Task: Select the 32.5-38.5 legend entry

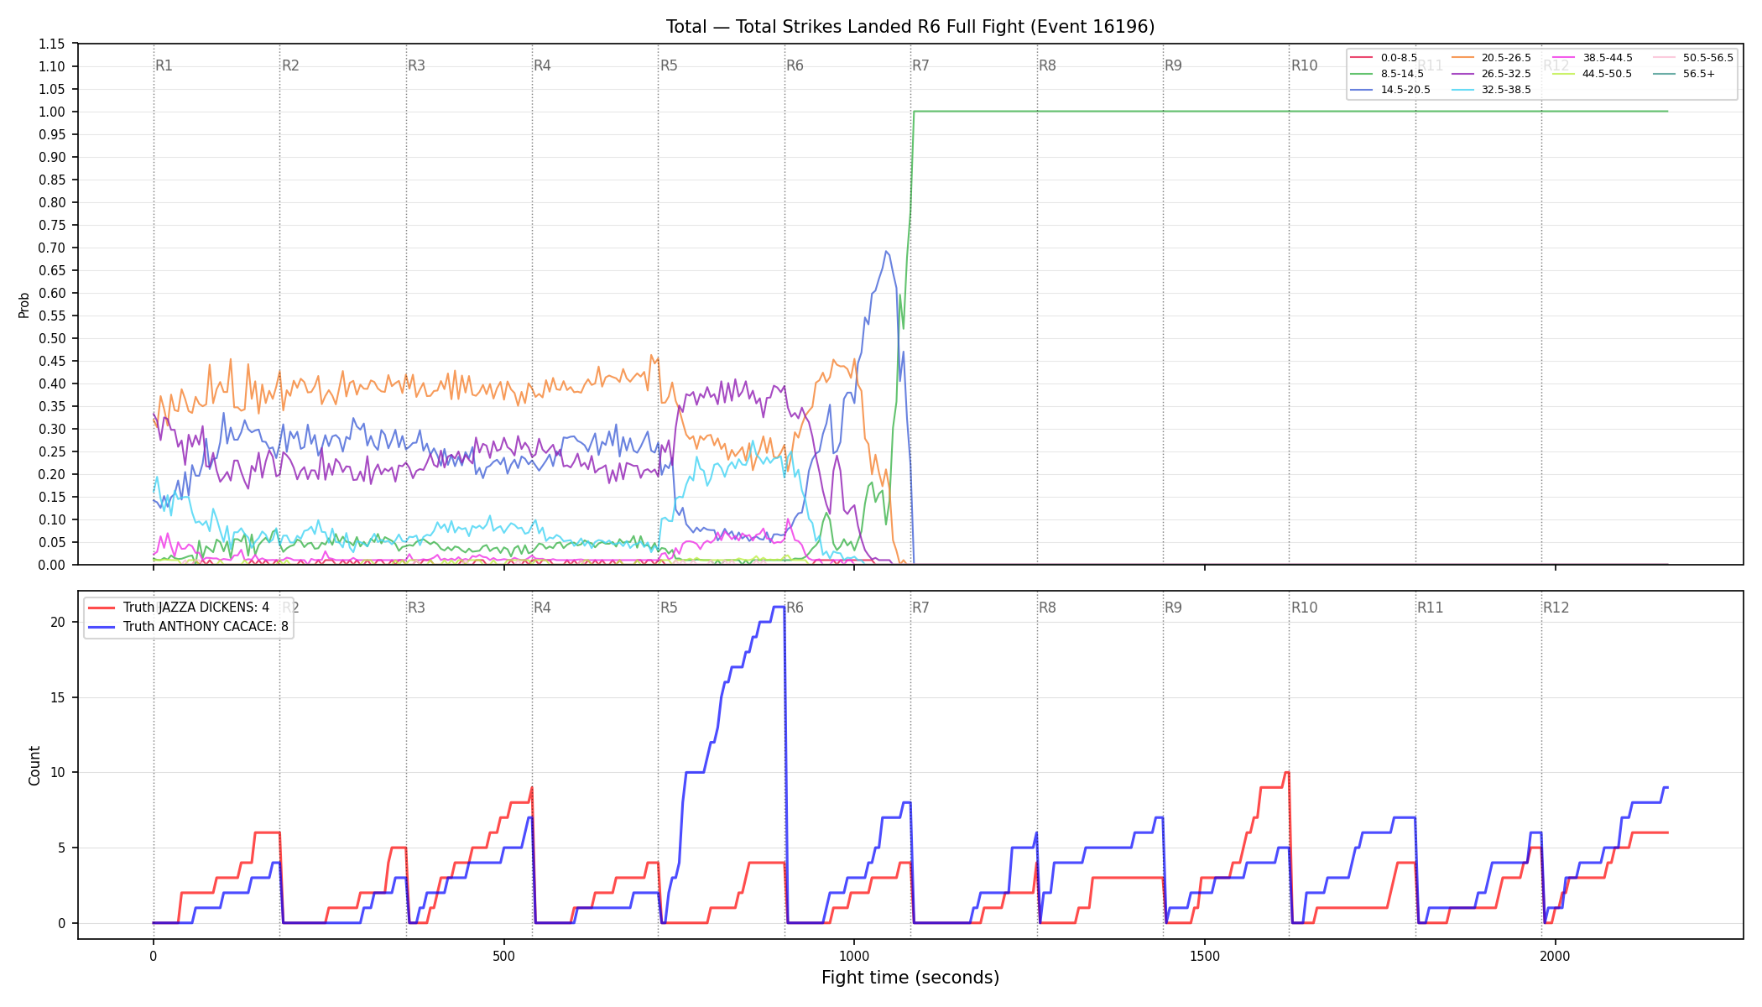Action: pyautogui.click(x=1491, y=90)
